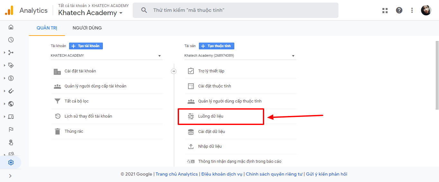Click the Conversions flag icon in sidebar

(11, 129)
